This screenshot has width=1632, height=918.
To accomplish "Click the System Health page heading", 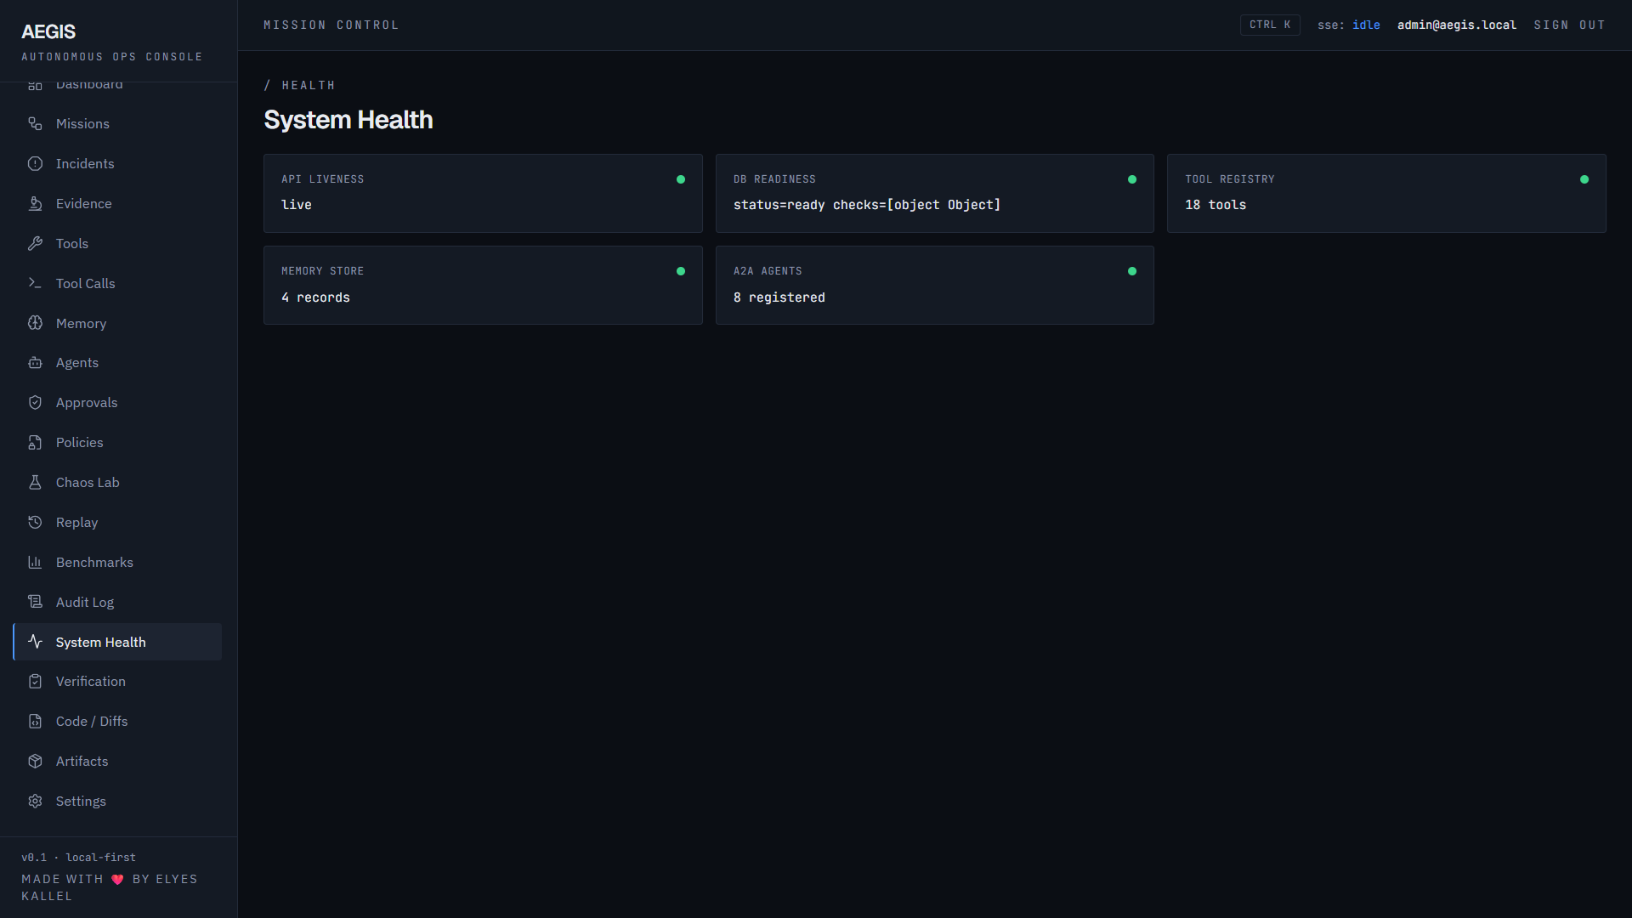I will pyautogui.click(x=348, y=120).
